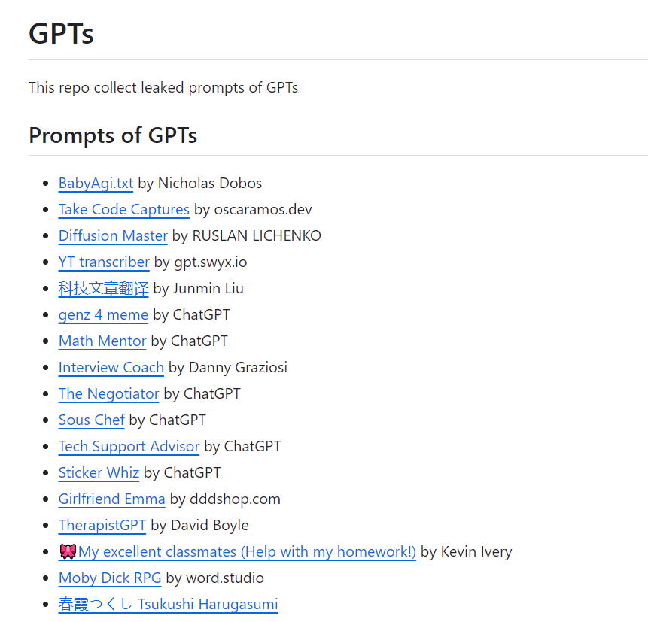Click the Take Code Captures link
This screenshot has width=648, height=622.
coord(123,209)
